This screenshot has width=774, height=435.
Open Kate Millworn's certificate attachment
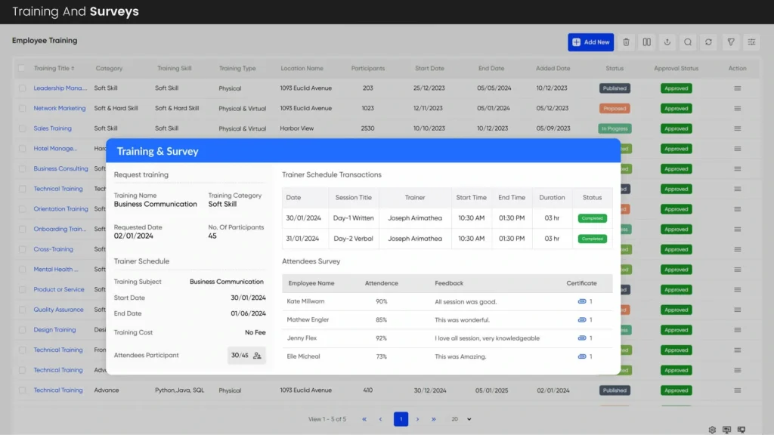(x=582, y=301)
